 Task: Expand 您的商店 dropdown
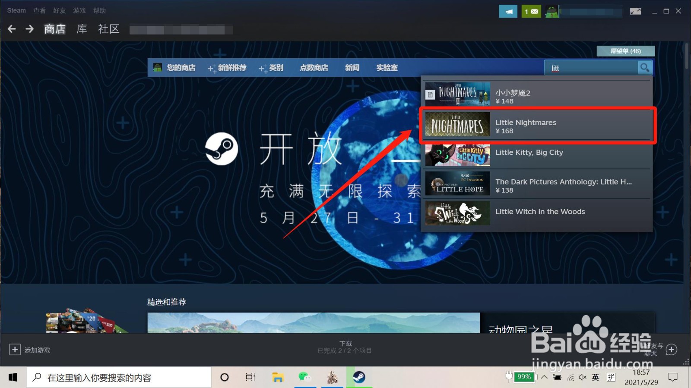click(181, 68)
